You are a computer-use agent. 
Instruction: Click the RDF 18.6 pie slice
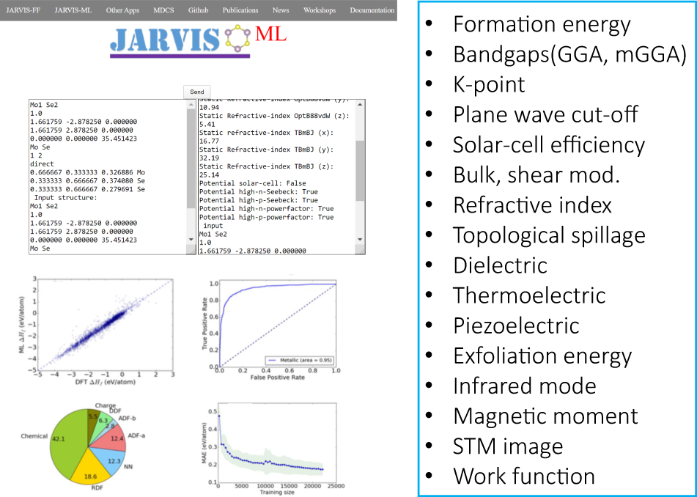point(91,471)
